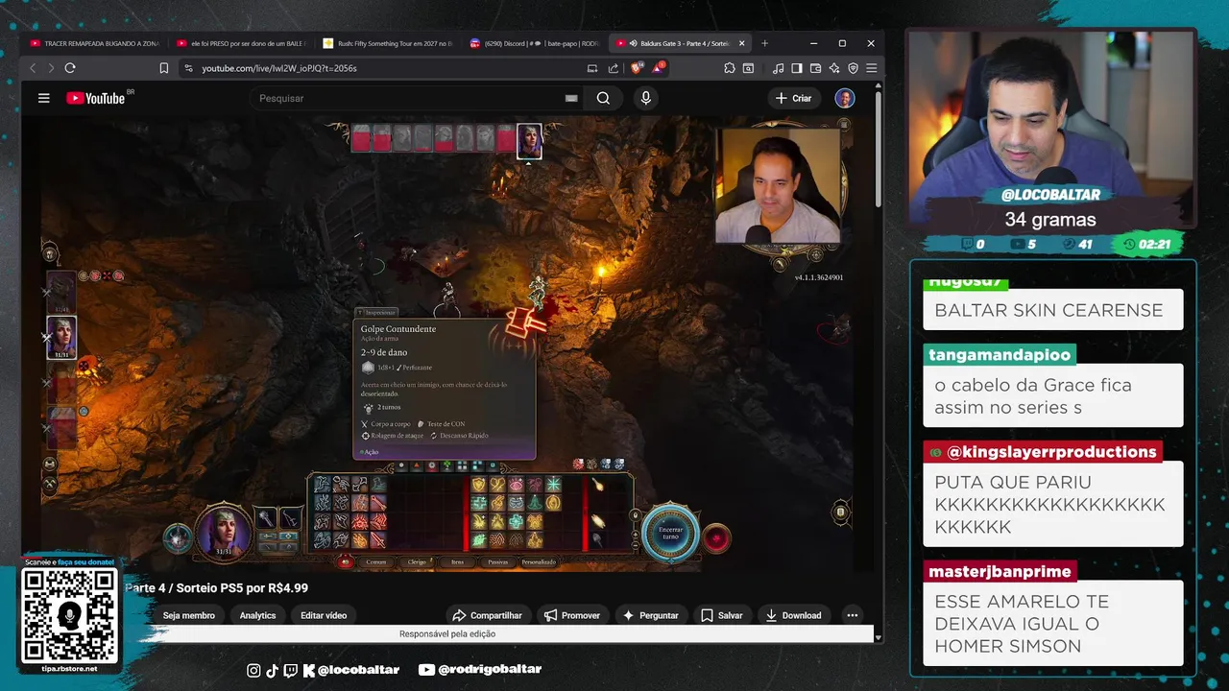Bookmark this page using the bookmark icon

click(164, 68)
